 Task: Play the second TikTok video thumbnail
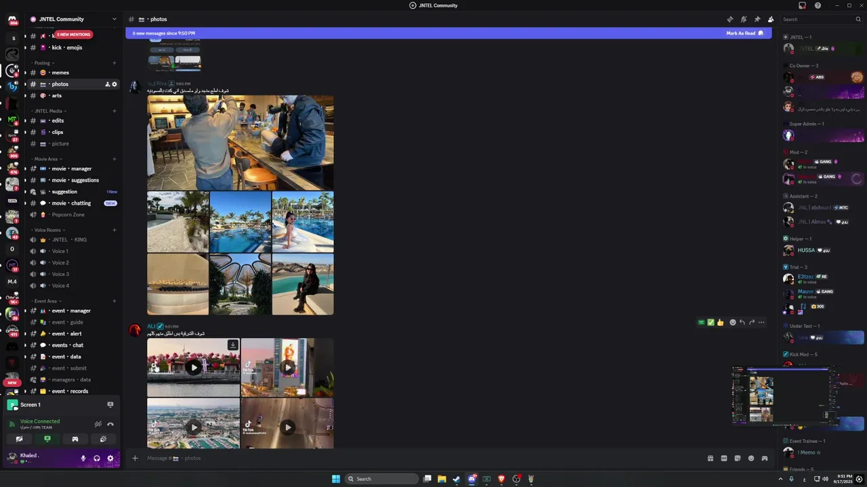tap(287, 367)
